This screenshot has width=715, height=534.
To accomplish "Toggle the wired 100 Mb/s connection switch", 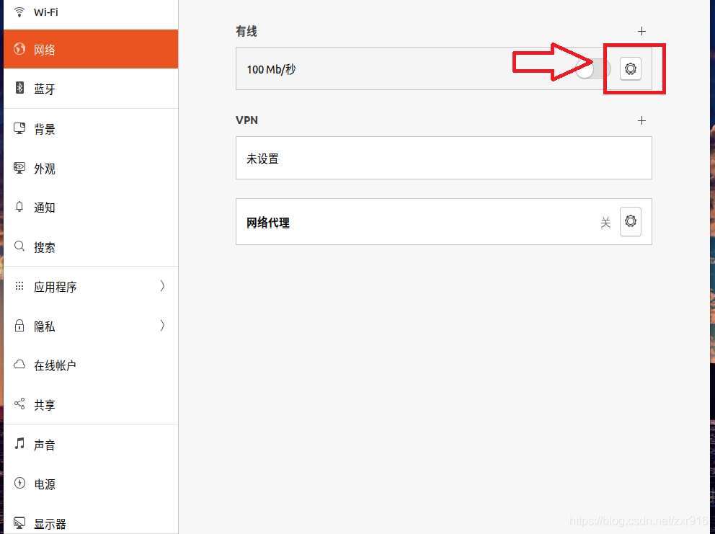I will click(592, 69).
